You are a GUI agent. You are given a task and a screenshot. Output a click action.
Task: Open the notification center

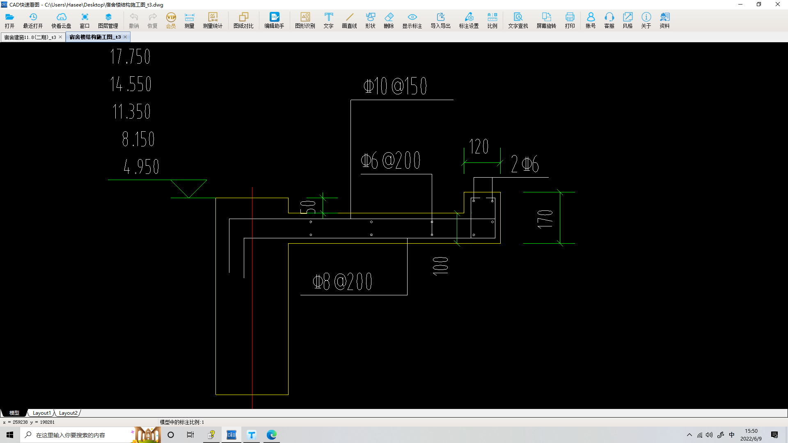(x=774, y=435)
